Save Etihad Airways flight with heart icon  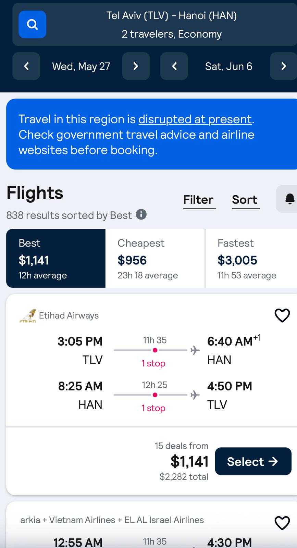pyautogui.click(x=282, y=315)
